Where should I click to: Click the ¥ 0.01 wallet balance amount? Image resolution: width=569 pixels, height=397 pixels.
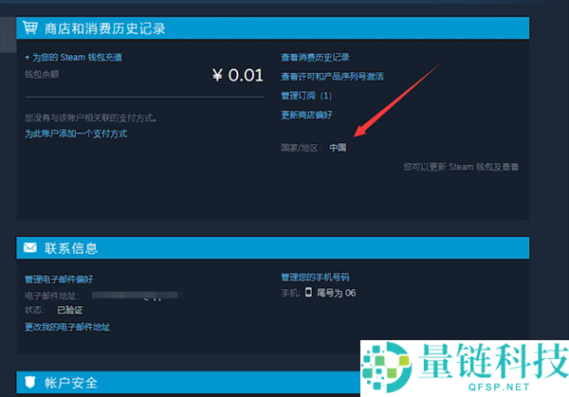(238, 75)
